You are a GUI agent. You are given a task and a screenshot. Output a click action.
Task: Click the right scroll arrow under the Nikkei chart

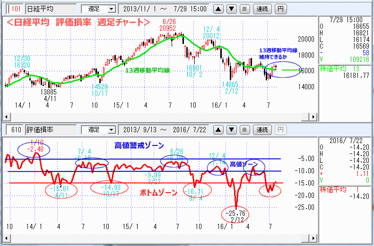(x=313, y=117)
